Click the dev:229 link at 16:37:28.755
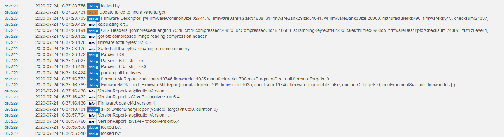This screenshot has width=504, height=137. tap(11, 6)
